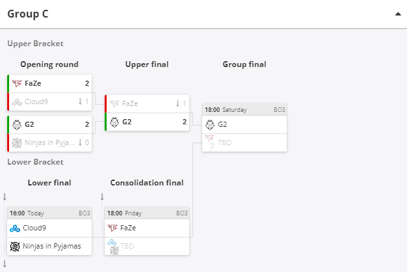Click Cloud9 logo in Opening round match
This screenshot has width=407, height=272.
point(17,102)
